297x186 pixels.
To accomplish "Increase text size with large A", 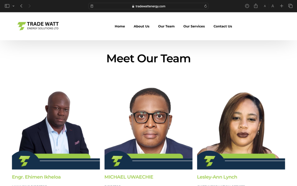I will pos(273,6).
